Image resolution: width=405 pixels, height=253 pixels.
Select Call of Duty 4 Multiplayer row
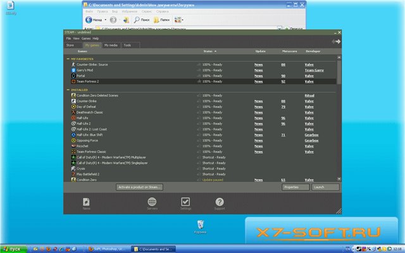201,157
